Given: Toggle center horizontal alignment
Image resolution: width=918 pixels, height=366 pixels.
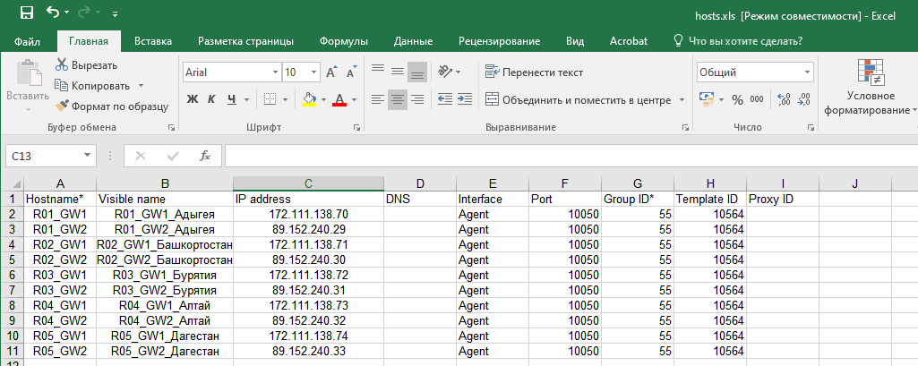Looking at the screenshot, I should point(399,99).
